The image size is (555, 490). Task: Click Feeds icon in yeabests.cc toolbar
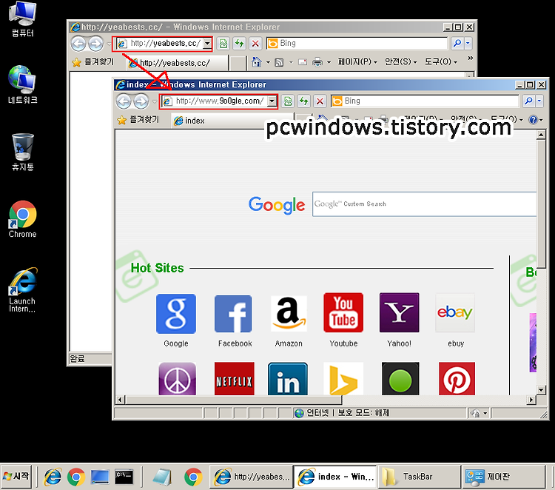tap(279, 63)
